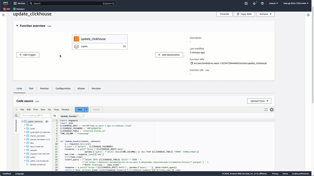Open the Ireland region selector
The width and height of the screenshot is (314, 176).
point(273,3)
